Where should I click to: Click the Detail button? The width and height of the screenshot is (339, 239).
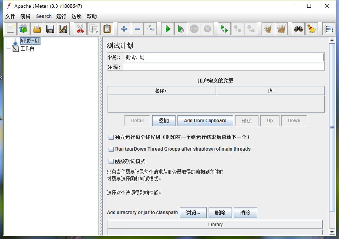(x=137, y=121)
